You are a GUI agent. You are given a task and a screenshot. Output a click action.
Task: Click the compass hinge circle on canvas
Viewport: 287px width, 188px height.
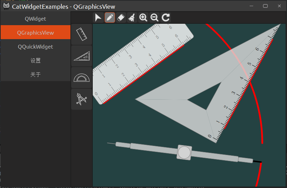[x=184, y=152]
